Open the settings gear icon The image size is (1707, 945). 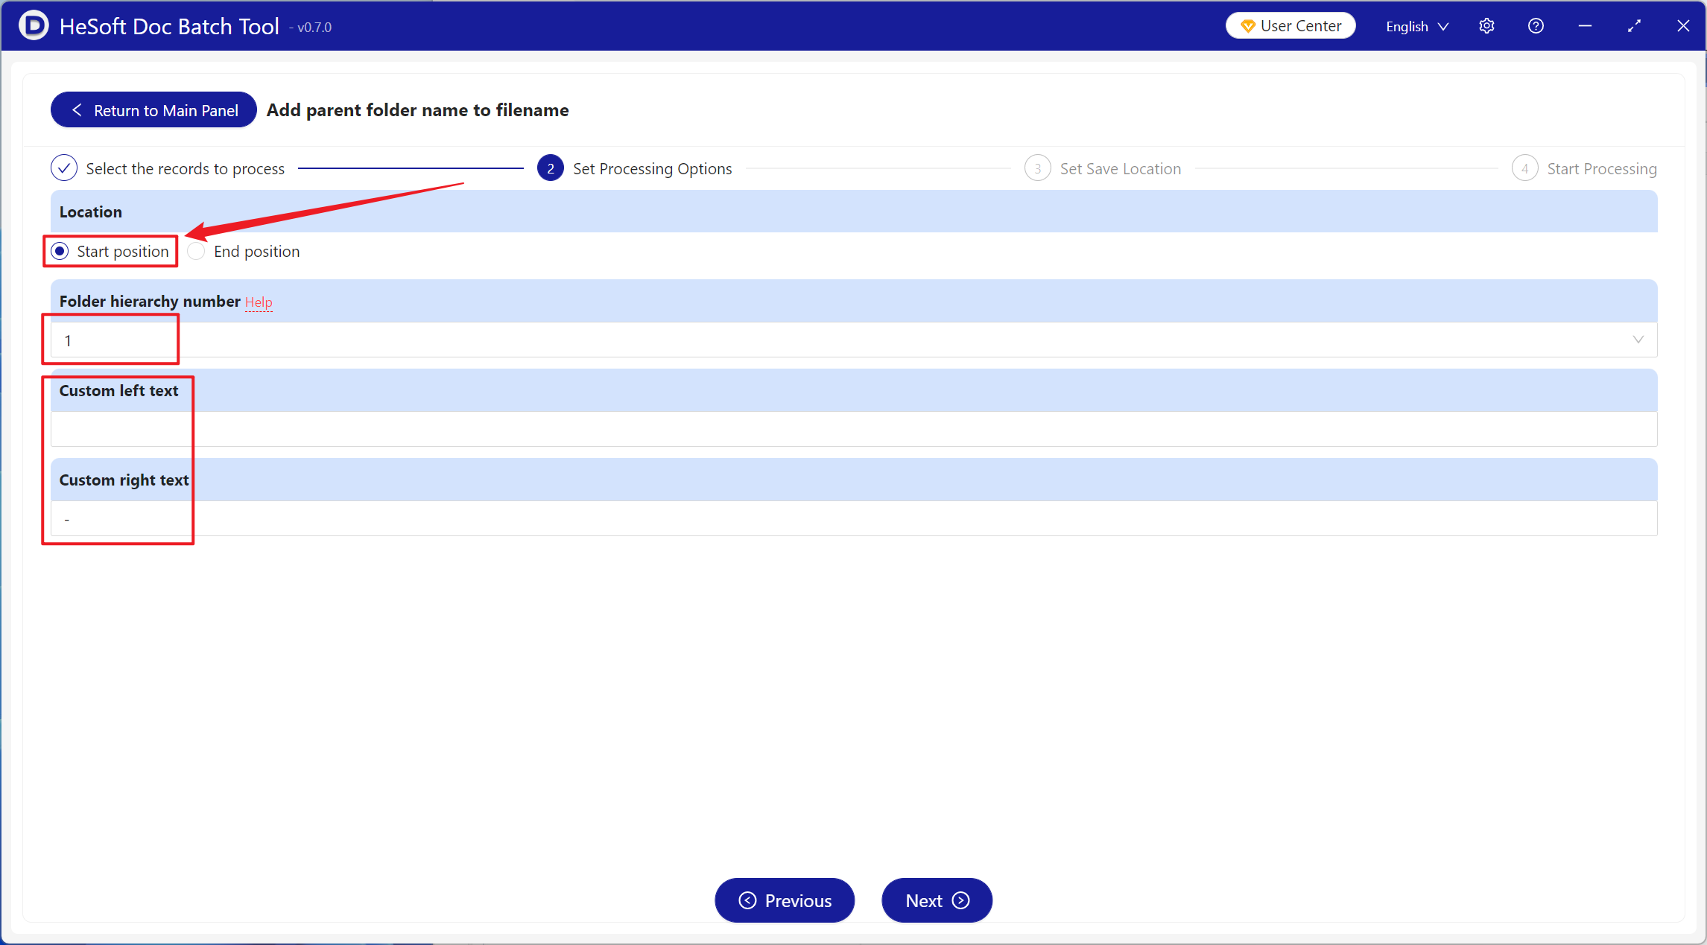1486,26
